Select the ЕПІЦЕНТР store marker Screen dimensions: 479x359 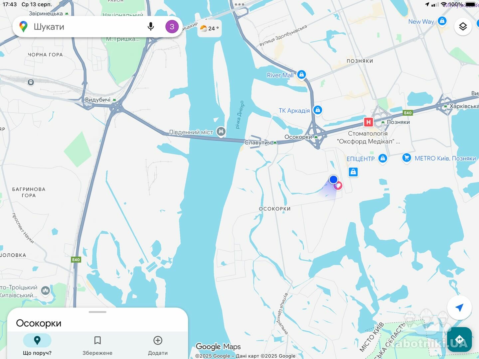coord(383,158)
